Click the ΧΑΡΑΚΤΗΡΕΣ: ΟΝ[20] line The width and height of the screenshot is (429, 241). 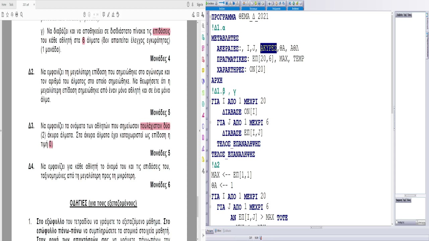[x=241, y=70]
